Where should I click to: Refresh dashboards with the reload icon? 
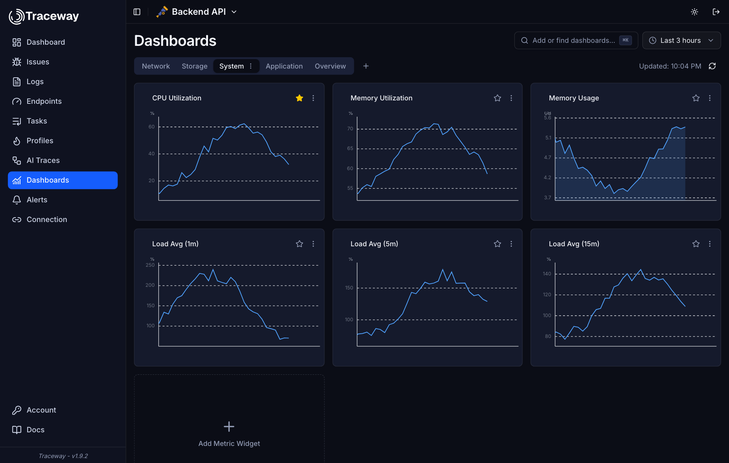coord(712,66)
